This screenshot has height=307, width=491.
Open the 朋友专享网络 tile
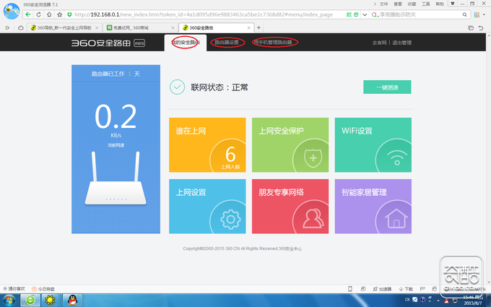point(290,206)
